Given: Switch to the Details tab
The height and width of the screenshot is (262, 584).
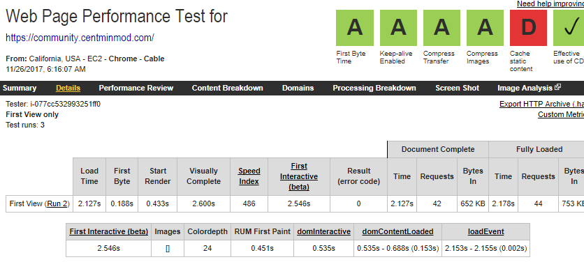Looking at the screenshot, I should pyautogui.click(x=68, y=88).
